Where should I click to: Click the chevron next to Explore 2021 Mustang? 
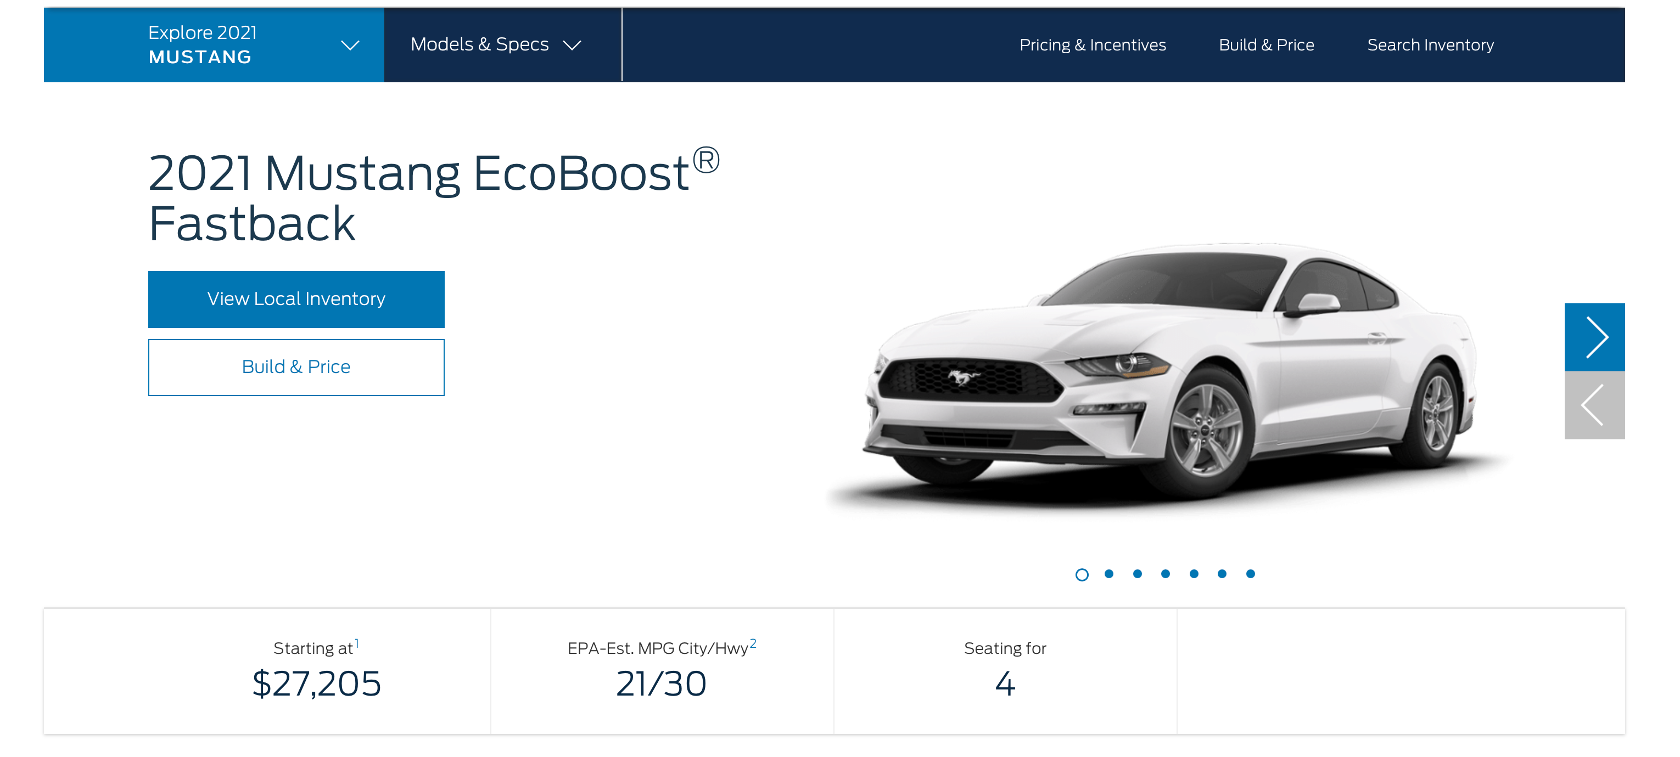click(x=351, y=45)
